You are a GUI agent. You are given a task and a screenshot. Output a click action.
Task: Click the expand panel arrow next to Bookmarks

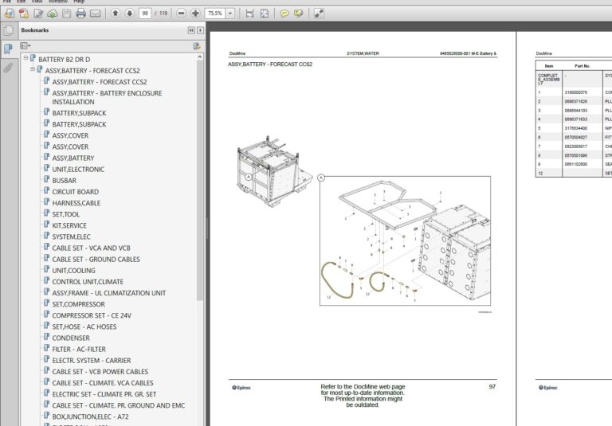200,30
